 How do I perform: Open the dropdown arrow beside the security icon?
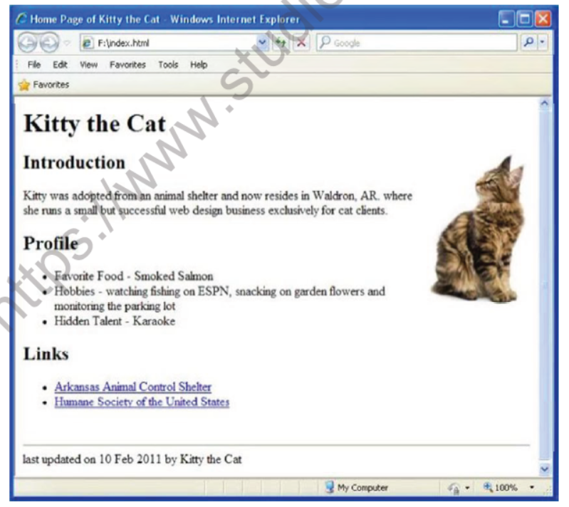coord(467,488)
